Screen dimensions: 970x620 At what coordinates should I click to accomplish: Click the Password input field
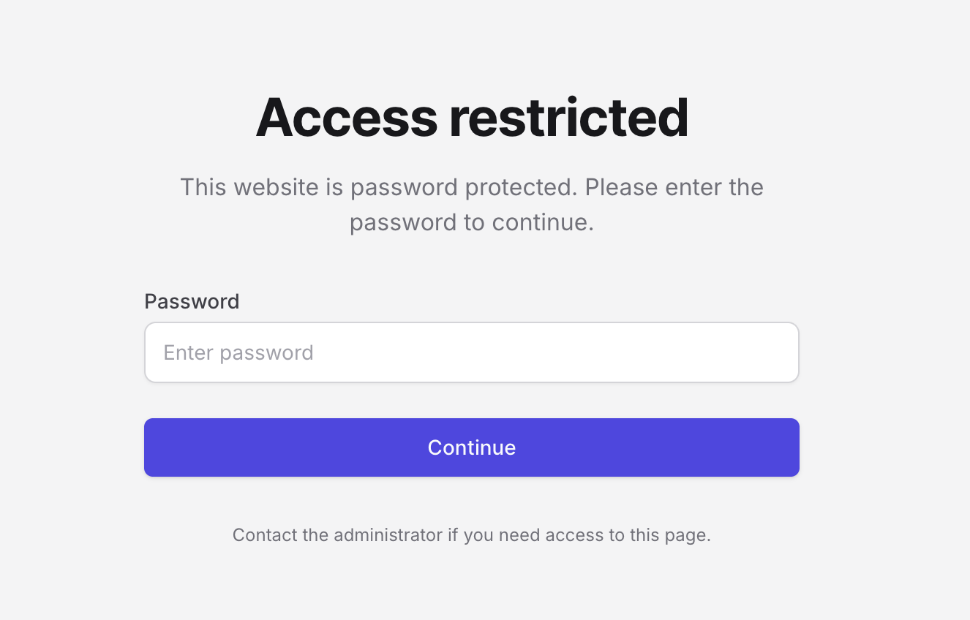[471, 352]
